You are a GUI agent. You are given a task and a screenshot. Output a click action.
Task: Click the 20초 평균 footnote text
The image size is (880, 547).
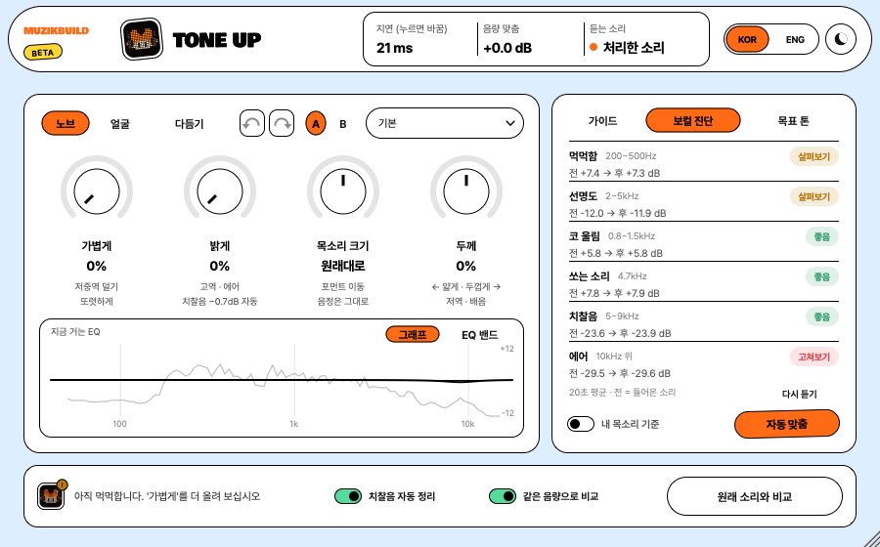623,393
